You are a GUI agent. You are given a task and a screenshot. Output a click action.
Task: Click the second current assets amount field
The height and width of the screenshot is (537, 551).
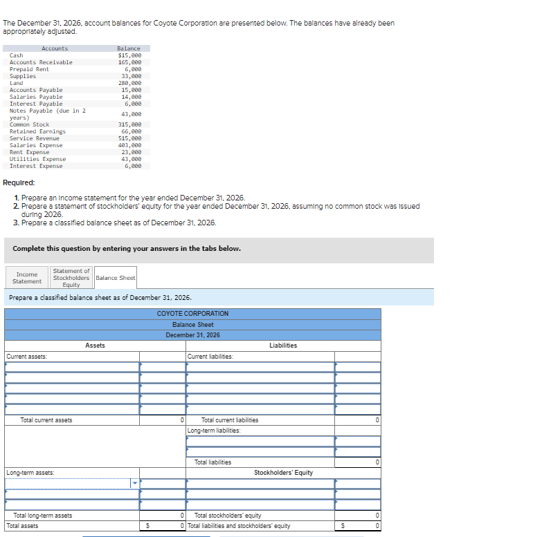163,377
